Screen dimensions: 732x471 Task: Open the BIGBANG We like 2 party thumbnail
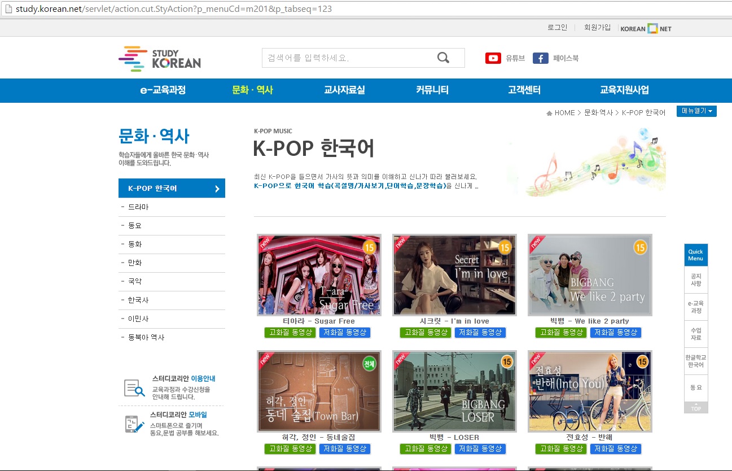click(590, 275)
